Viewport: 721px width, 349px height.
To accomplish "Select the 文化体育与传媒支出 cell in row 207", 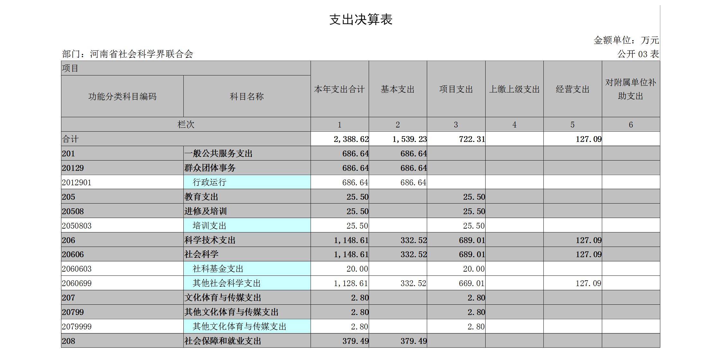I will (247, 297).
